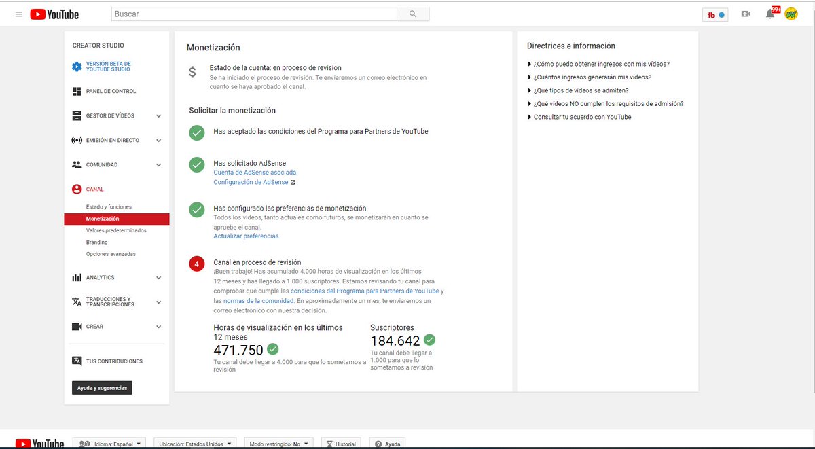Image resolution: width=815 pixels, height=449 pixels.
Task: Click the green check next to 471.750
Action: pyautogui.click(x=273, y=349)
